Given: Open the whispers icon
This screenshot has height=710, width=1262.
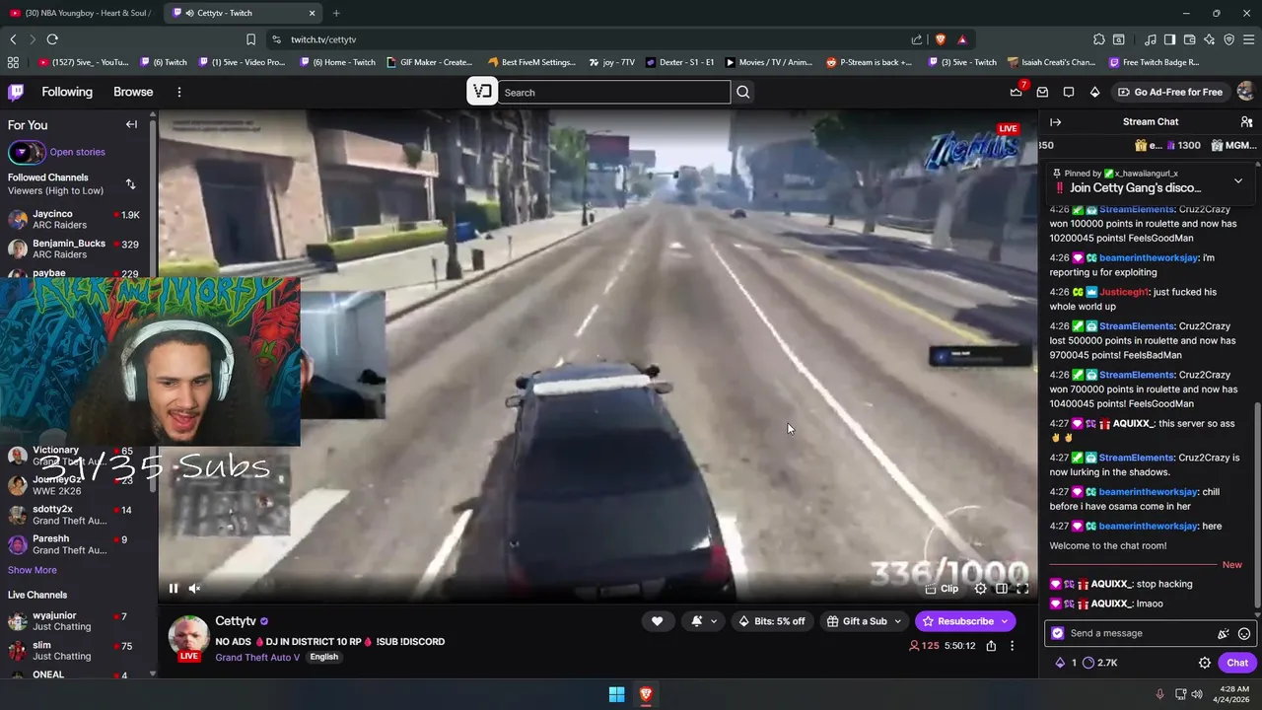Looking at the screenshot, I should tap(1069, 92).
